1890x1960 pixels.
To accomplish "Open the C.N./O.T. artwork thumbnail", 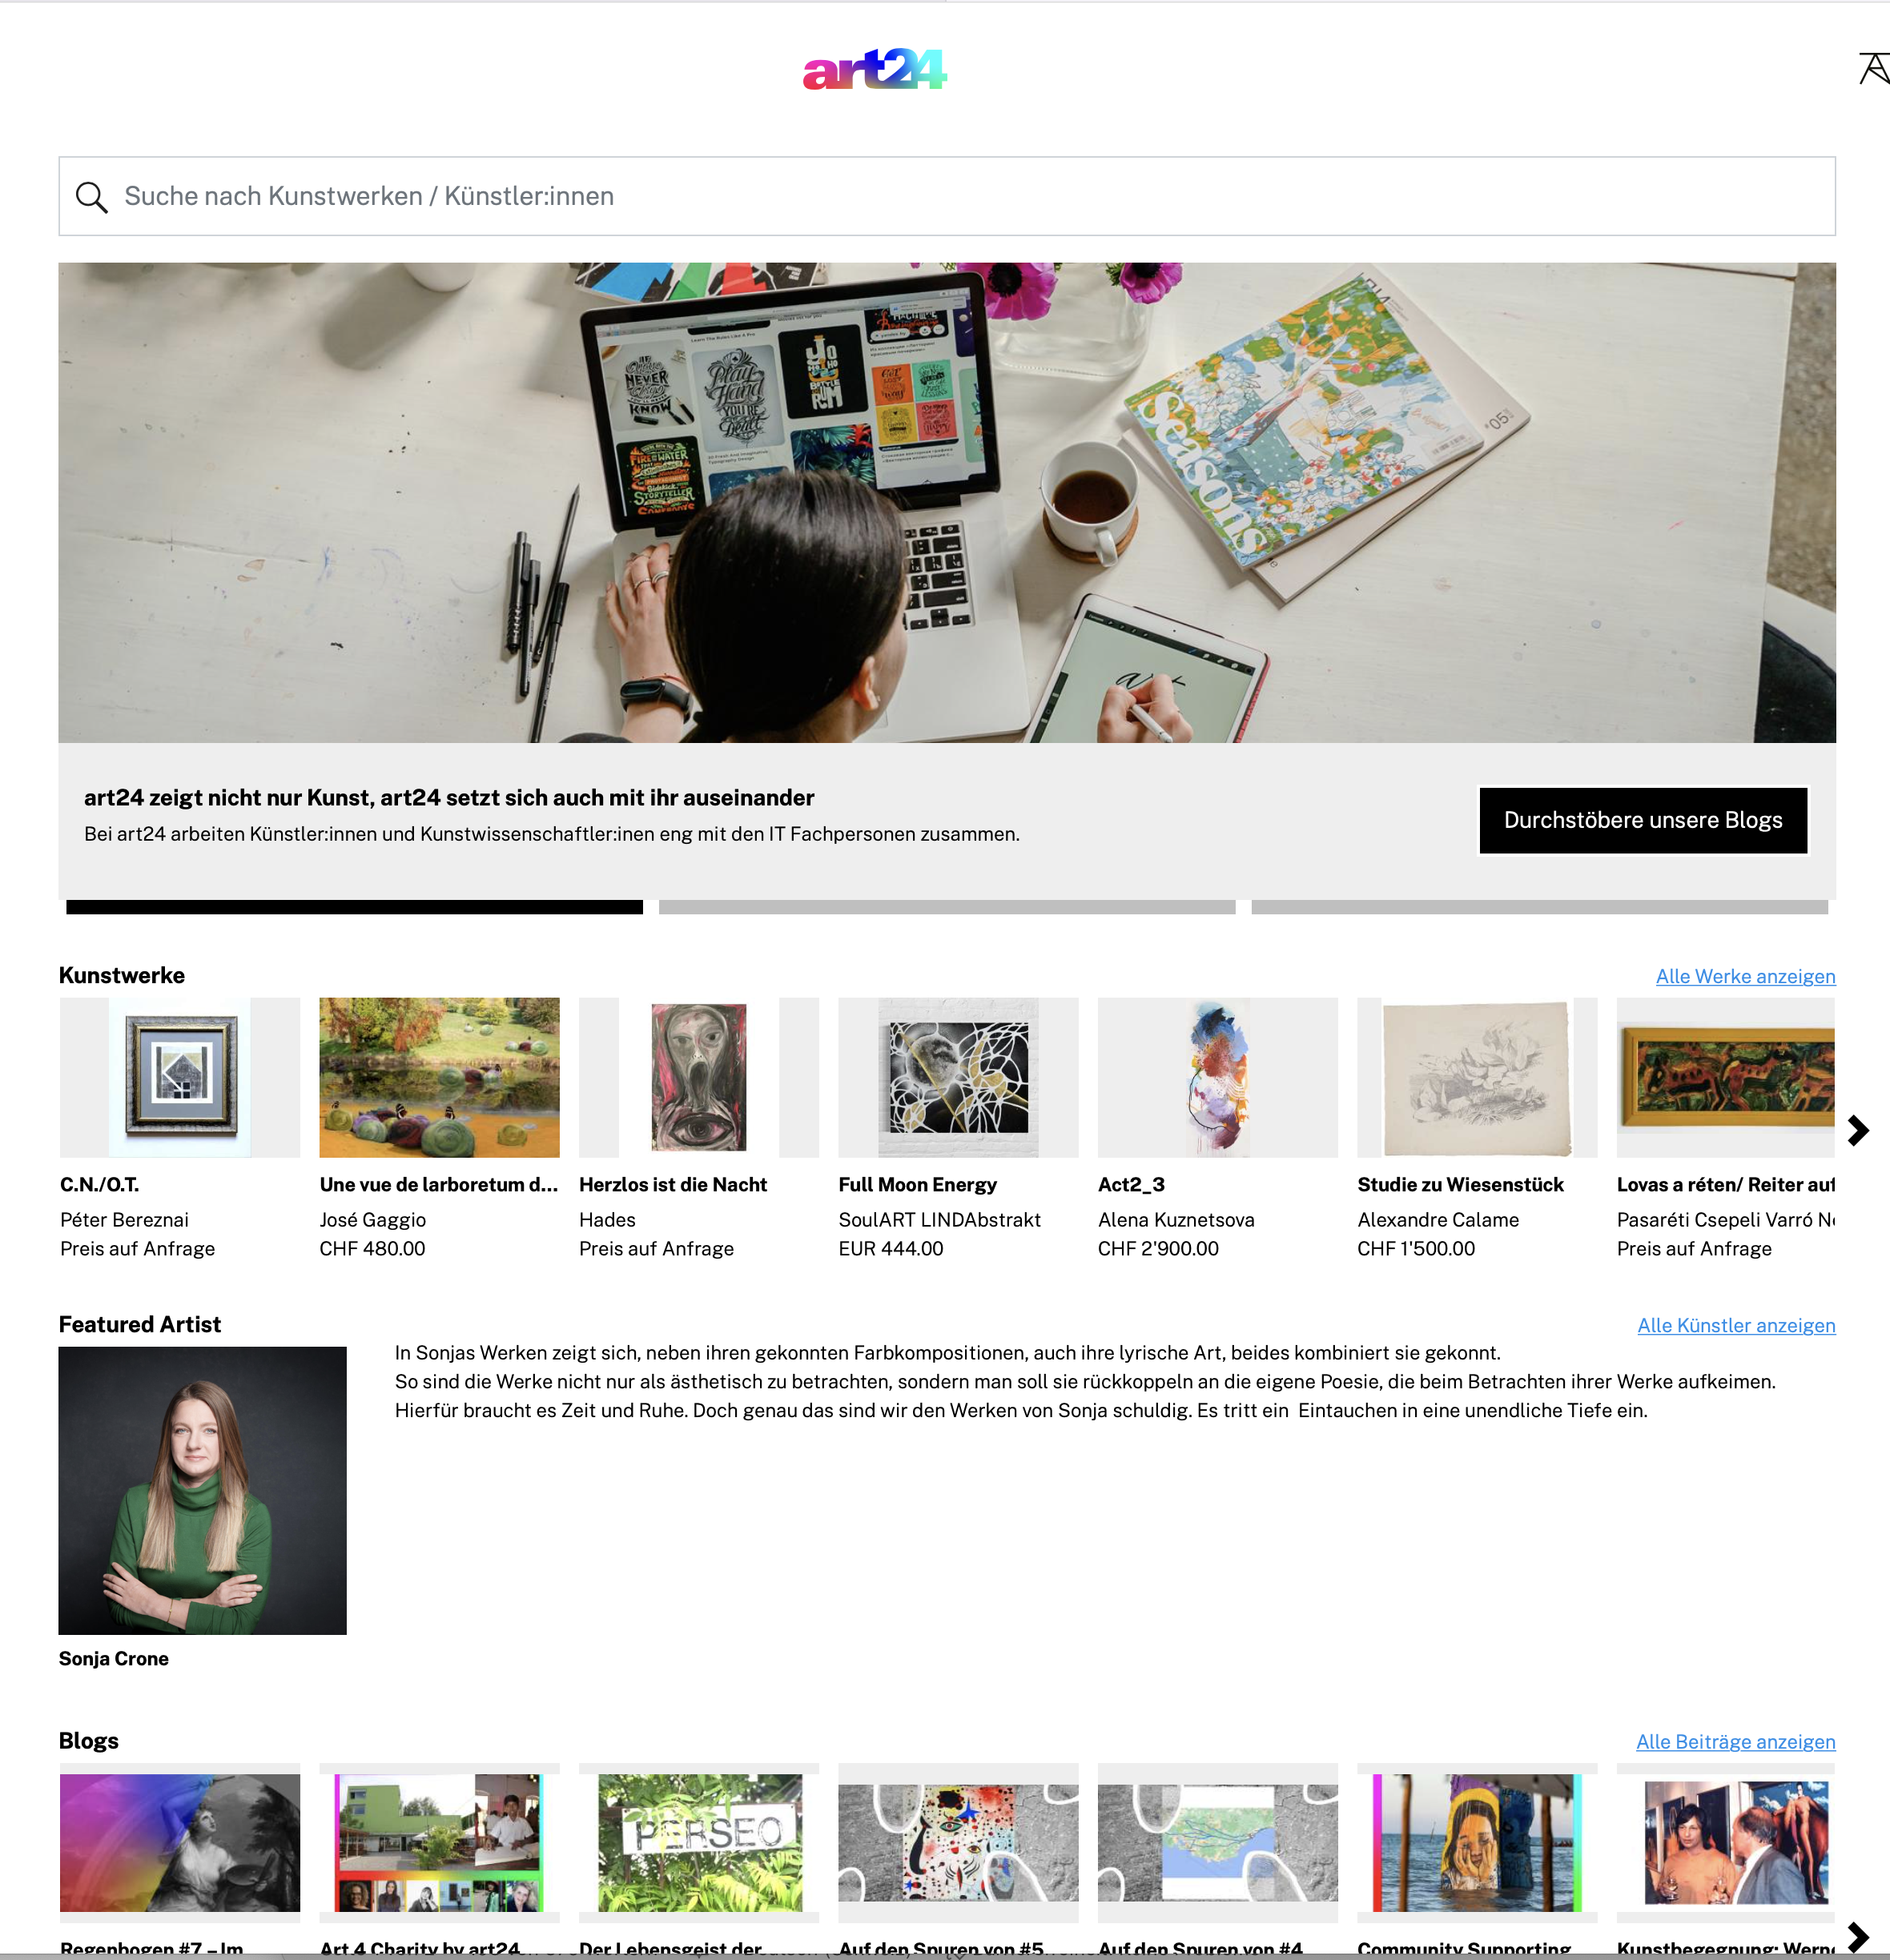I will 180,1077.
